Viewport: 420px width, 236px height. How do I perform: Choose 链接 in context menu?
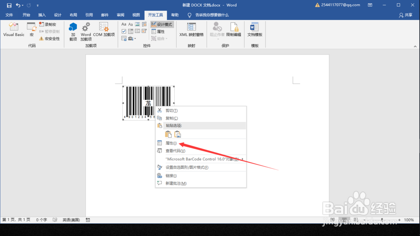click(201, 176)
